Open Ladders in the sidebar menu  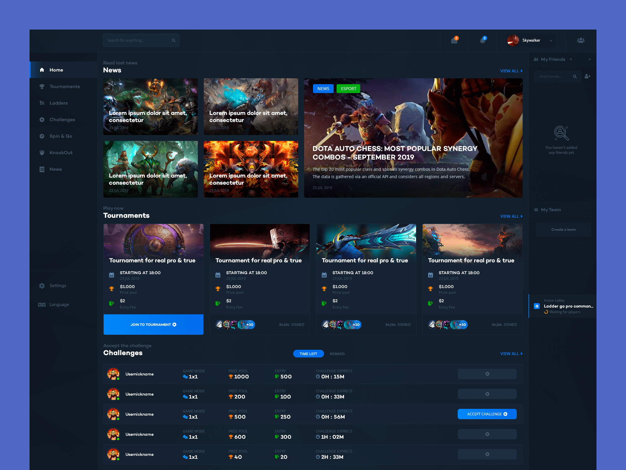click(x=58, y=103)
